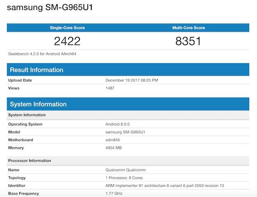Select the 'ARM implementer 81 architecture 8' identifier value
Image resolution: width=257 pixels, height=197 pixels.
pyautogui.click(x=164, y=186)
